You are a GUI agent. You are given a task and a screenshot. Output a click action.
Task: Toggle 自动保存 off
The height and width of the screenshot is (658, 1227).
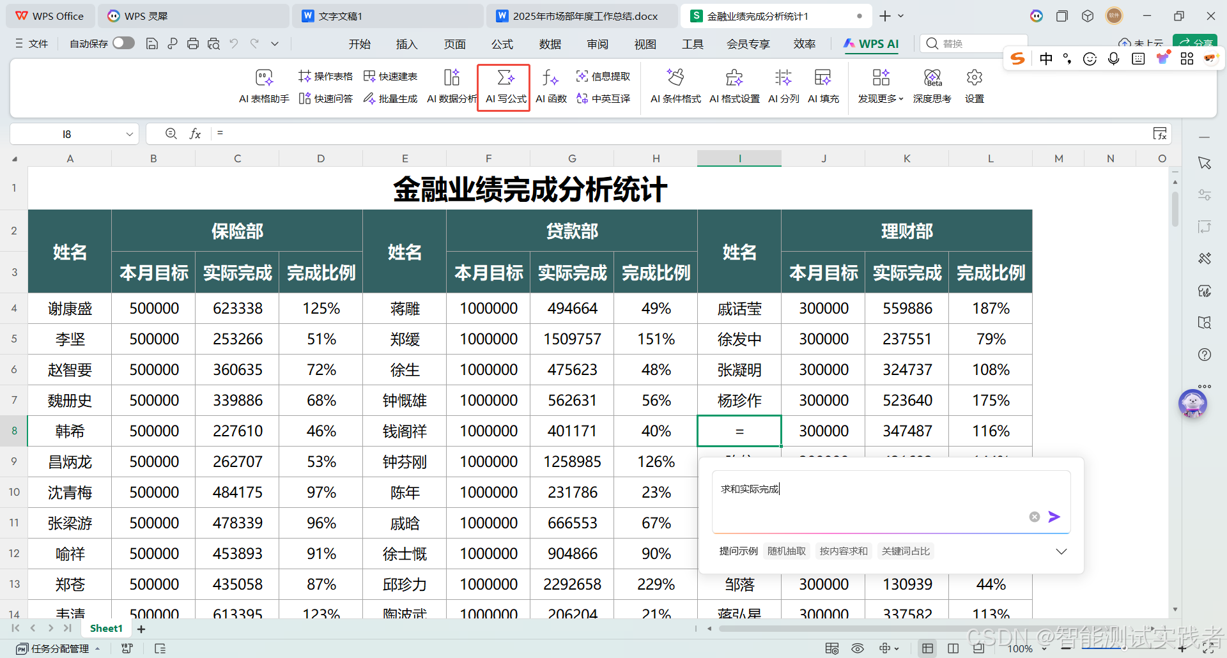tap(123, 43)
